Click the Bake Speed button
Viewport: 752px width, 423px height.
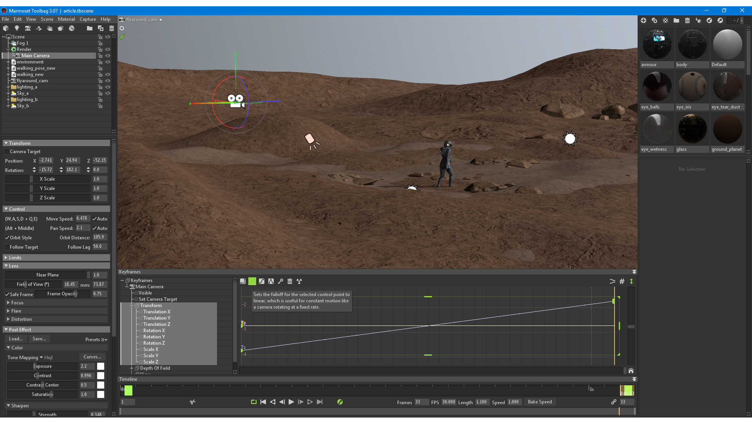540,402
